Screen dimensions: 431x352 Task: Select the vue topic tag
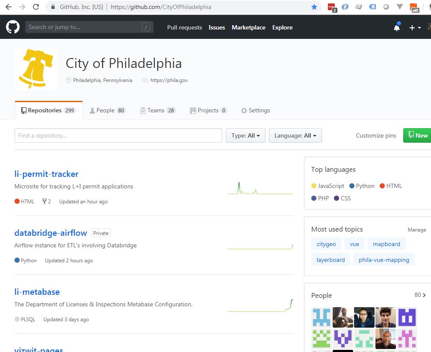coord(354,244)
